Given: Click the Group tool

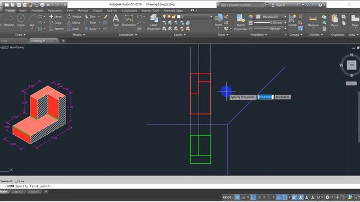Looking at the screenshot, I should click(x=292, y=20).
